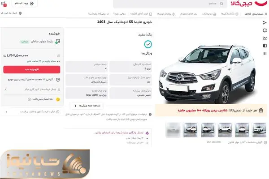Open the view all features button
The image size is (269, 179).
87,106
